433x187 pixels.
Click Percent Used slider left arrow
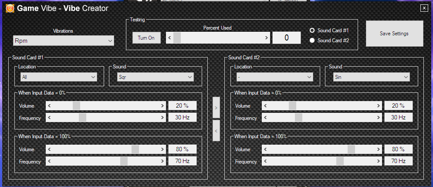pyautogui.click(x=169, y=37)
